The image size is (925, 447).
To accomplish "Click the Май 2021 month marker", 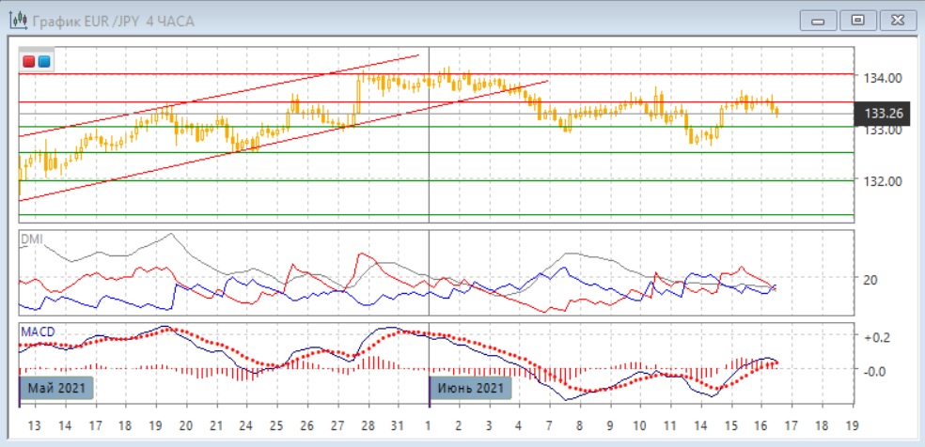I will point(58,388).
